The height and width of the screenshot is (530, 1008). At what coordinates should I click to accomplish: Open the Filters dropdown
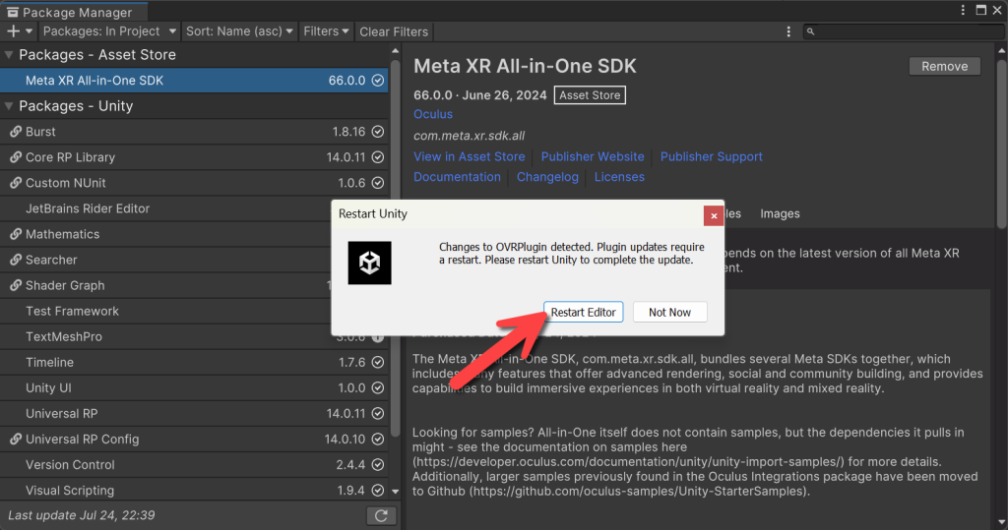pos(326,31)
